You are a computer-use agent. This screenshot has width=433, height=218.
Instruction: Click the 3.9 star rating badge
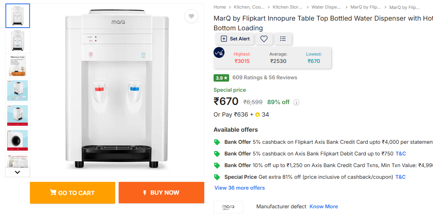pyautogui.click(x=221, y=78)
